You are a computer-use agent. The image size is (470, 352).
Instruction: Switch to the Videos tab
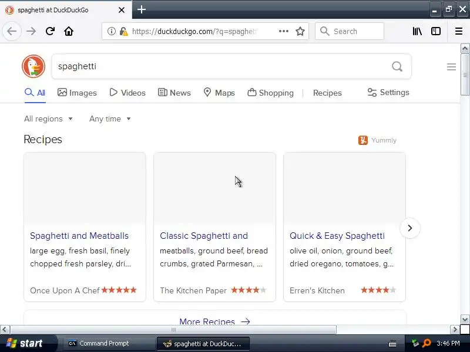click(127, 93)
